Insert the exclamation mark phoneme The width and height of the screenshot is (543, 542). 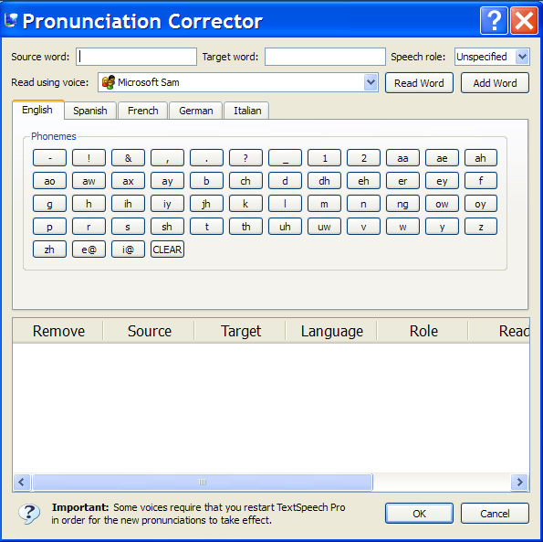tap(89, 158)
